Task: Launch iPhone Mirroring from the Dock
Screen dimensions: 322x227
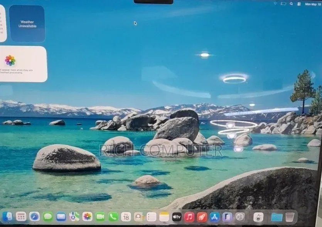Action: (227, 217)
